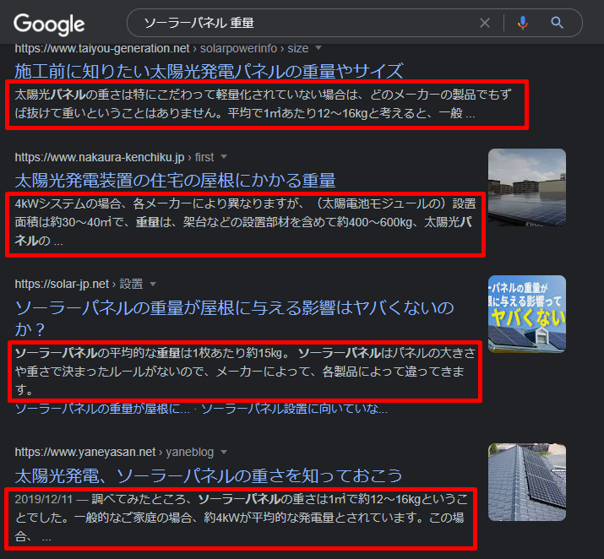Open dropdown arrow next to solar-jp.net URL

click(x=153, y=284)
